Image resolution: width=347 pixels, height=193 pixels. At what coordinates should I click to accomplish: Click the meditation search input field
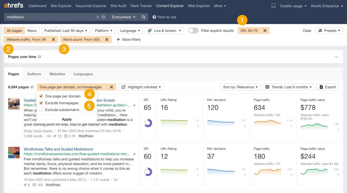click(x=50, y=17)
